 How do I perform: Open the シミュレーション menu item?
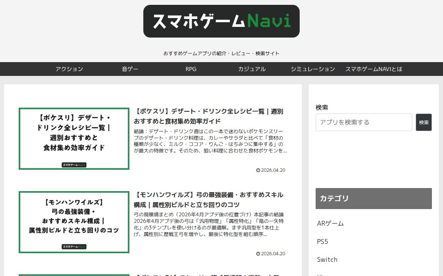[x=313, y=69]
